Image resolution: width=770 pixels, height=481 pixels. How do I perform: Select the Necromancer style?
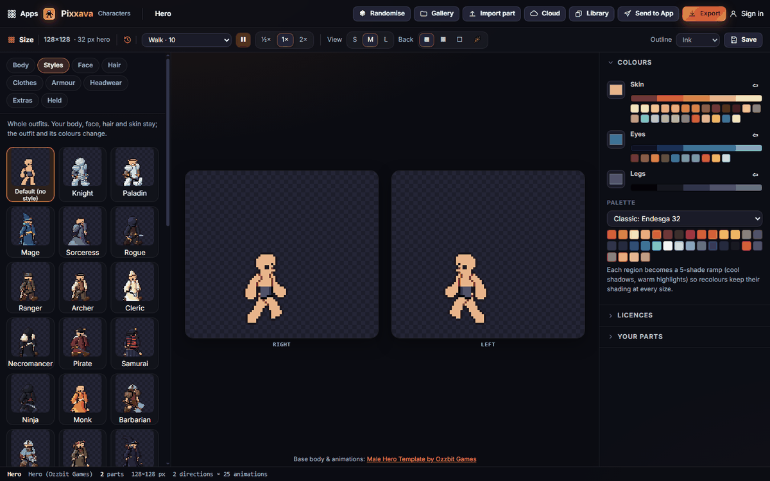pyautogui.click(x=30, y=343)
